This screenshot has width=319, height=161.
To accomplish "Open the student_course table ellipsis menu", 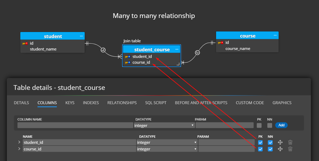I will (x=177, y=49).
